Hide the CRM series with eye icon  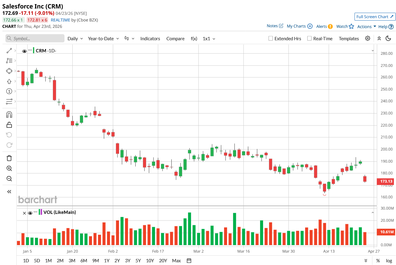pos(25,51)
